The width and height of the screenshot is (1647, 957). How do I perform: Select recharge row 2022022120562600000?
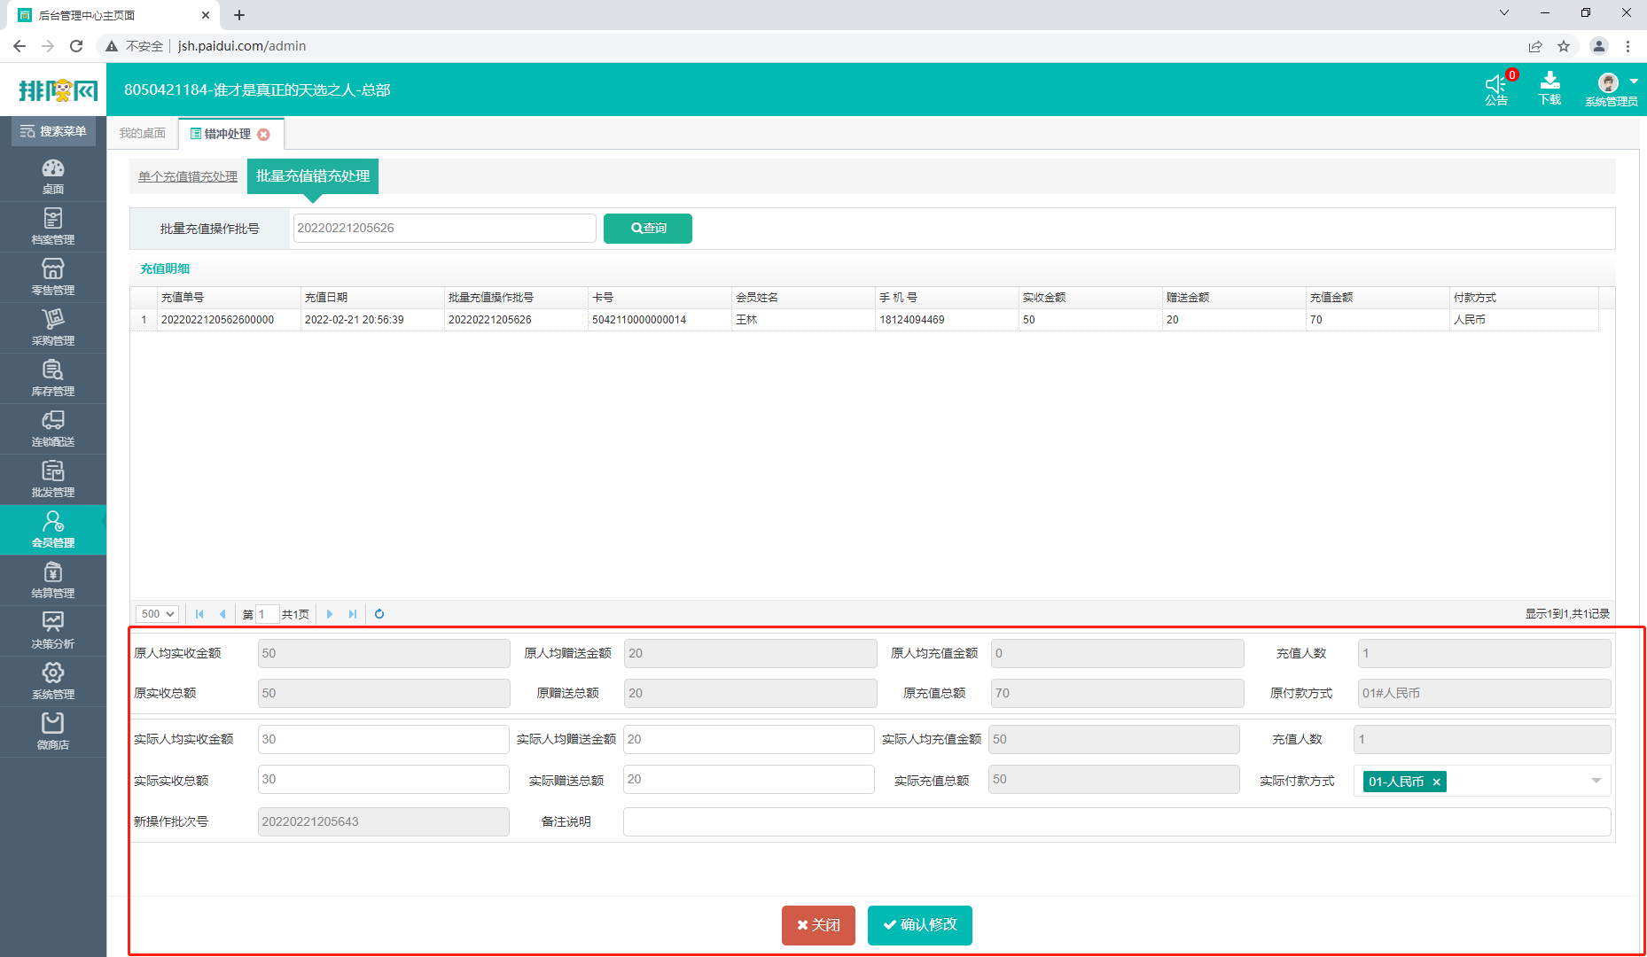pyautogui.click(x=864, y=320)
